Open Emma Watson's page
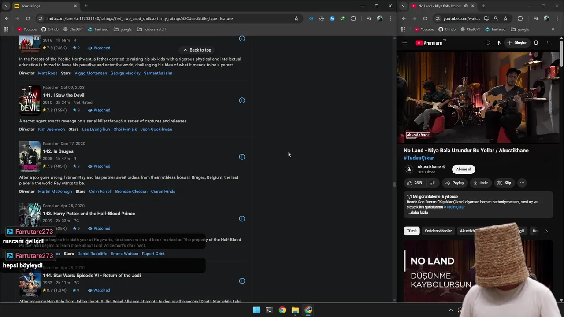Image resolution: width=564 pixels, height=317 pixels. [124, 254]
